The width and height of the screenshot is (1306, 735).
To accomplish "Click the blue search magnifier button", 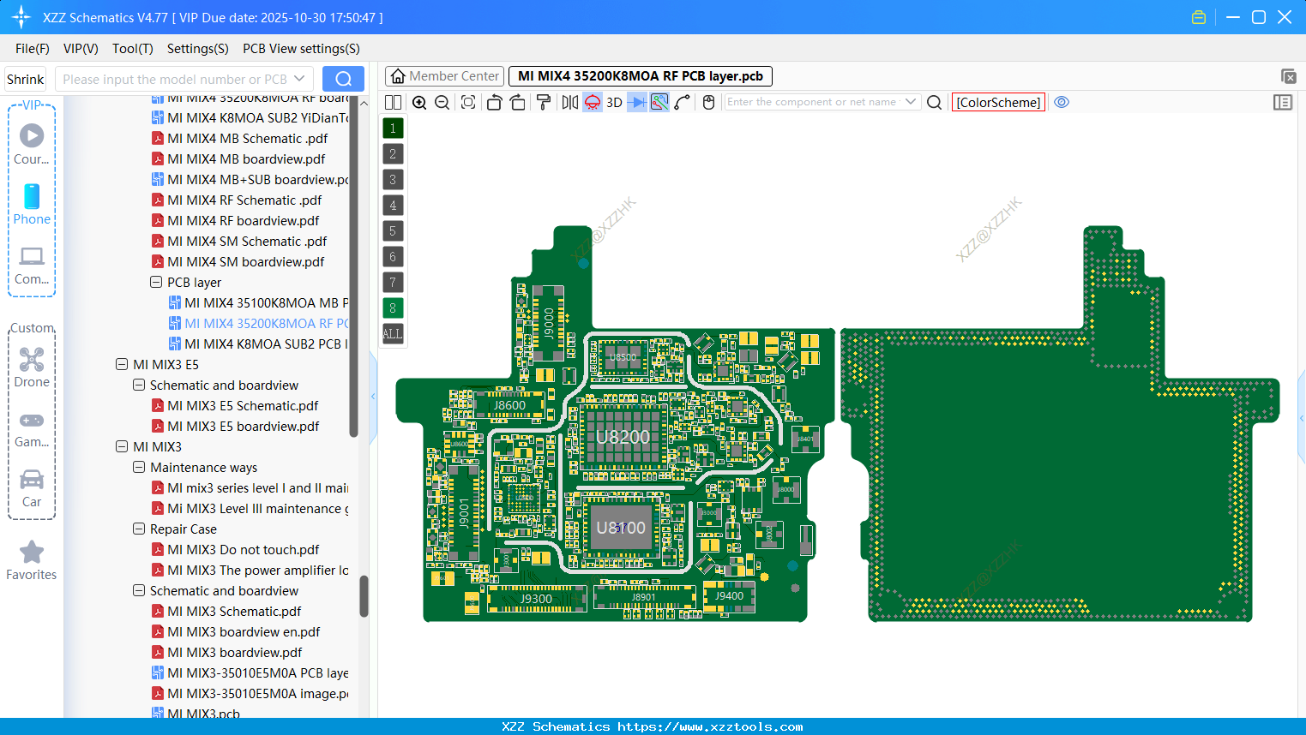I will (343, 78).
